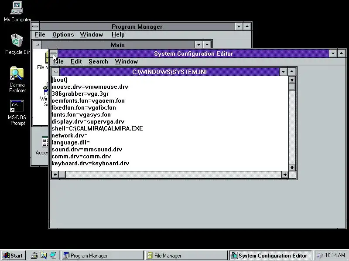Maximize System Configuration Editor window
The height and width of the screenshot is (261, 349).
pyautogui.click(x=342, y=54)
